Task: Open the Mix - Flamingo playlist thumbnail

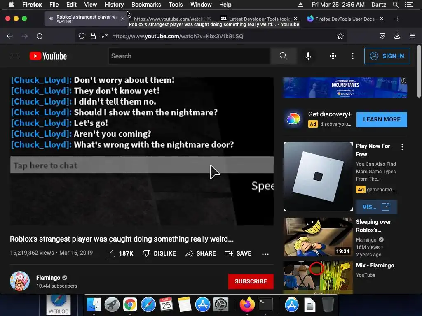Action: pyautogui.click(x=318, y=277)
